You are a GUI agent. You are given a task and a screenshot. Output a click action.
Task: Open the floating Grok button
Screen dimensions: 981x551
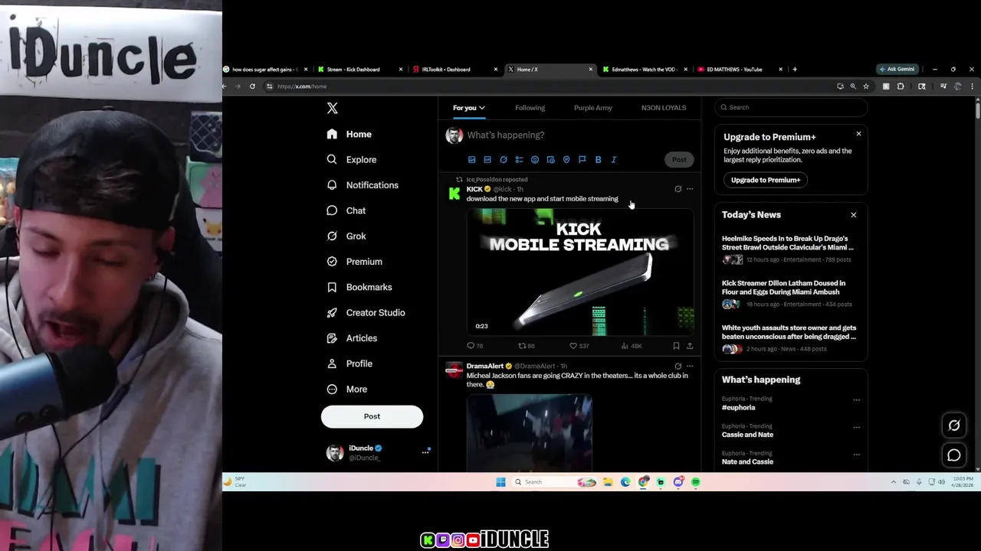pyautogui.click(x=954, y=425)
